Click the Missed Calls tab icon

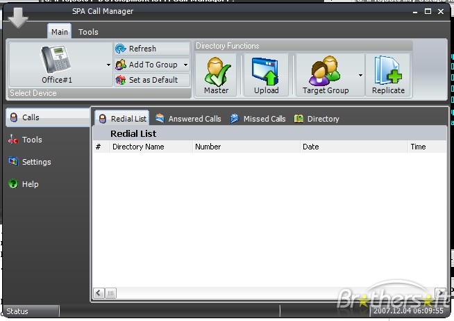(x=235, y=119)
